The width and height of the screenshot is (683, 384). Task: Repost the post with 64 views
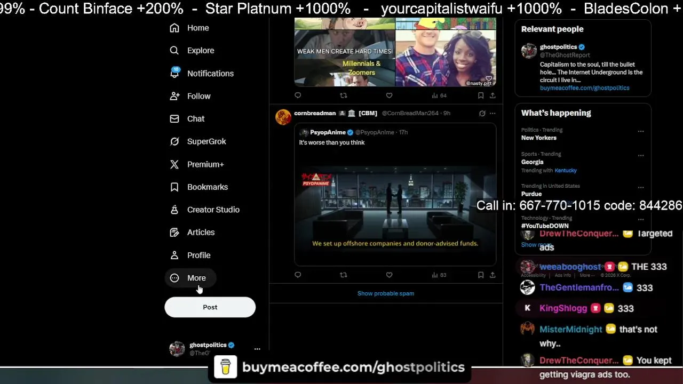pyautogui.click(x=344, y=95)
